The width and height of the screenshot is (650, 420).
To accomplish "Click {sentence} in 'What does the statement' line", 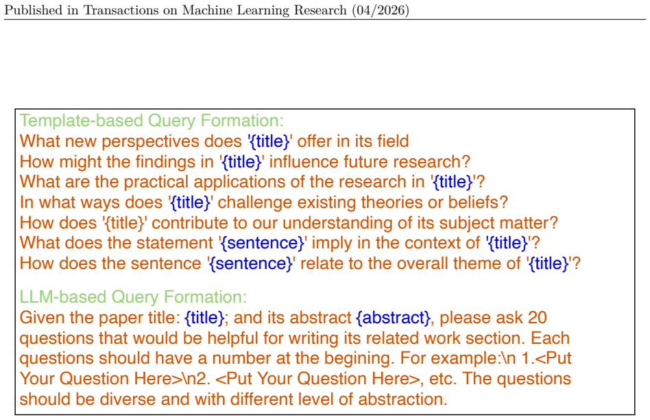I will (x=263, y=243).
